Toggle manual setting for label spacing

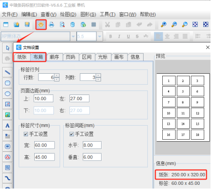[x=72, y=134]
